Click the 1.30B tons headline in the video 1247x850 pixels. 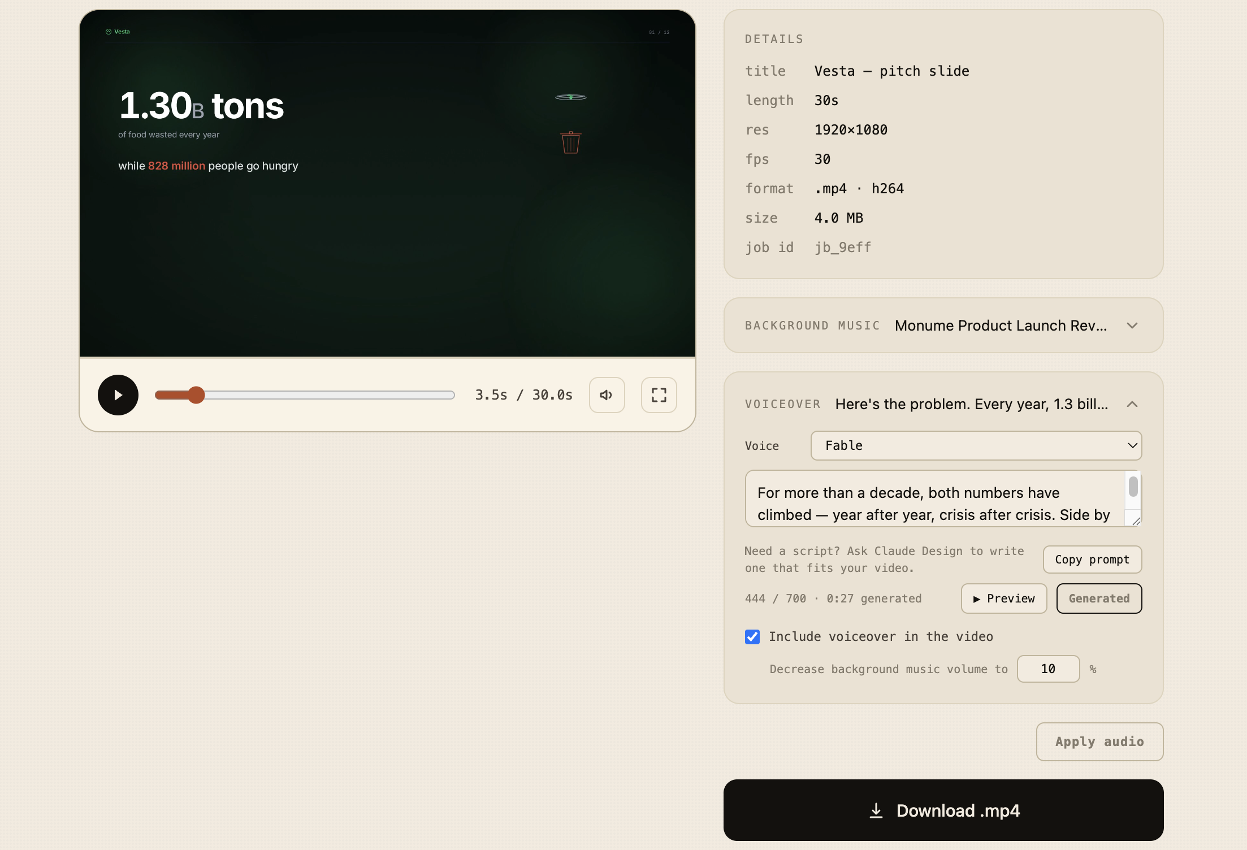click(x=201, y=106)
